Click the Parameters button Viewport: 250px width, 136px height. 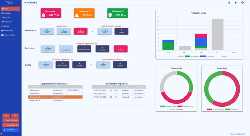coord(11,130)
